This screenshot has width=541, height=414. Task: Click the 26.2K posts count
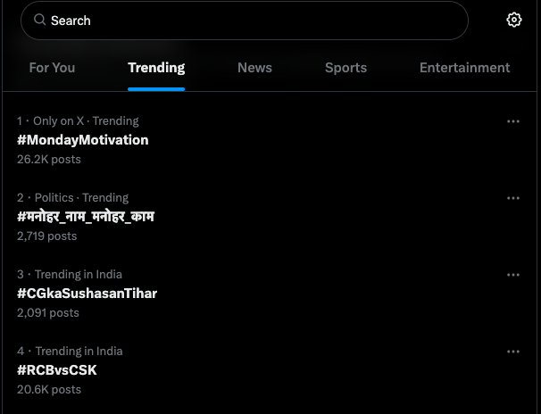(49, 159)
